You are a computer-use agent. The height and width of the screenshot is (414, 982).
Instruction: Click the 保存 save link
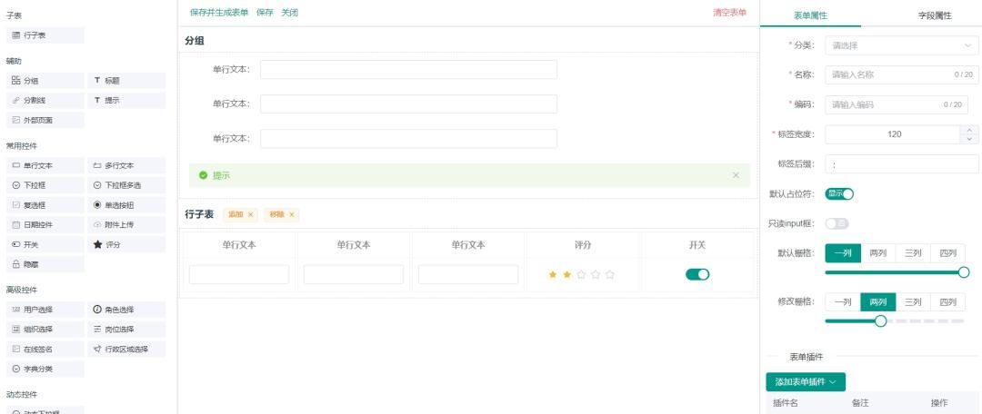pos(265,13)
